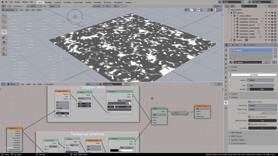Select the Transform tool
This screenshot has width=278, height=156.
click(x=4, y=42)
